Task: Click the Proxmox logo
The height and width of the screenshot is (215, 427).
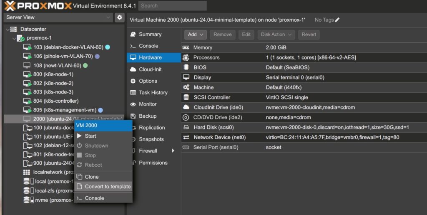Action: [x=38, y=6]
